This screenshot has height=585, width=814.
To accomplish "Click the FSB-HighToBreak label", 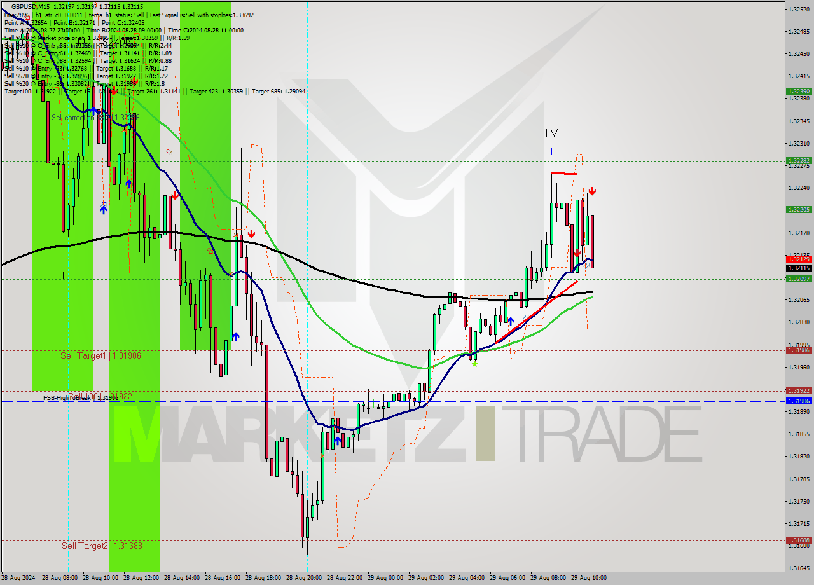I will click(80, 398).
